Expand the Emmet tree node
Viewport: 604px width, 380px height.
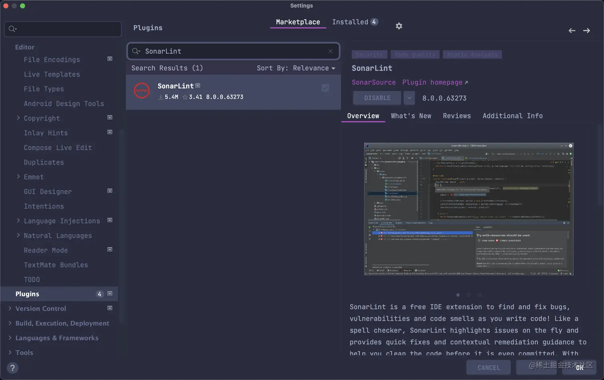pyautogui.click(x=18, y=176)
